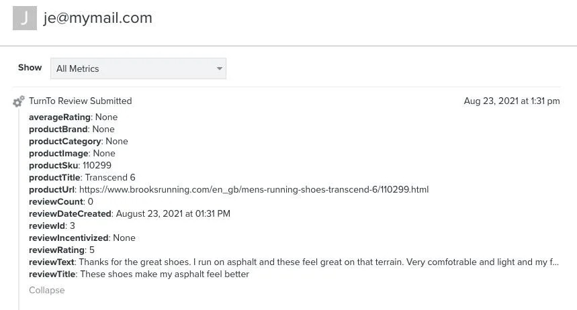Click the productTitle Transcend 6 value
The height and width of the screenshot is (310, 577).
tap(110, 177)
